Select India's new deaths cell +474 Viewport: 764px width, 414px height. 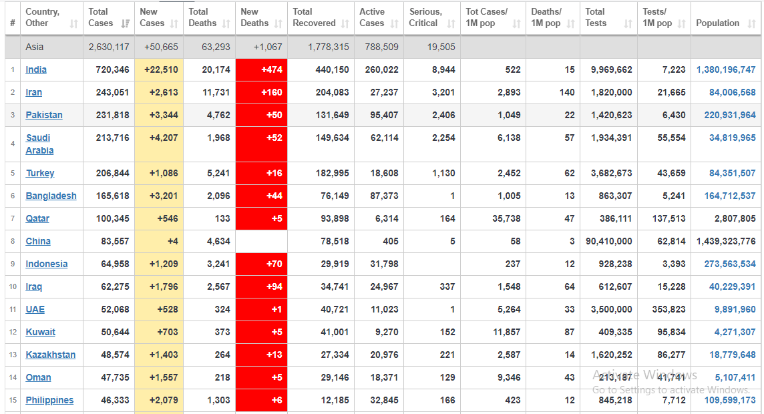coord(262,69)
